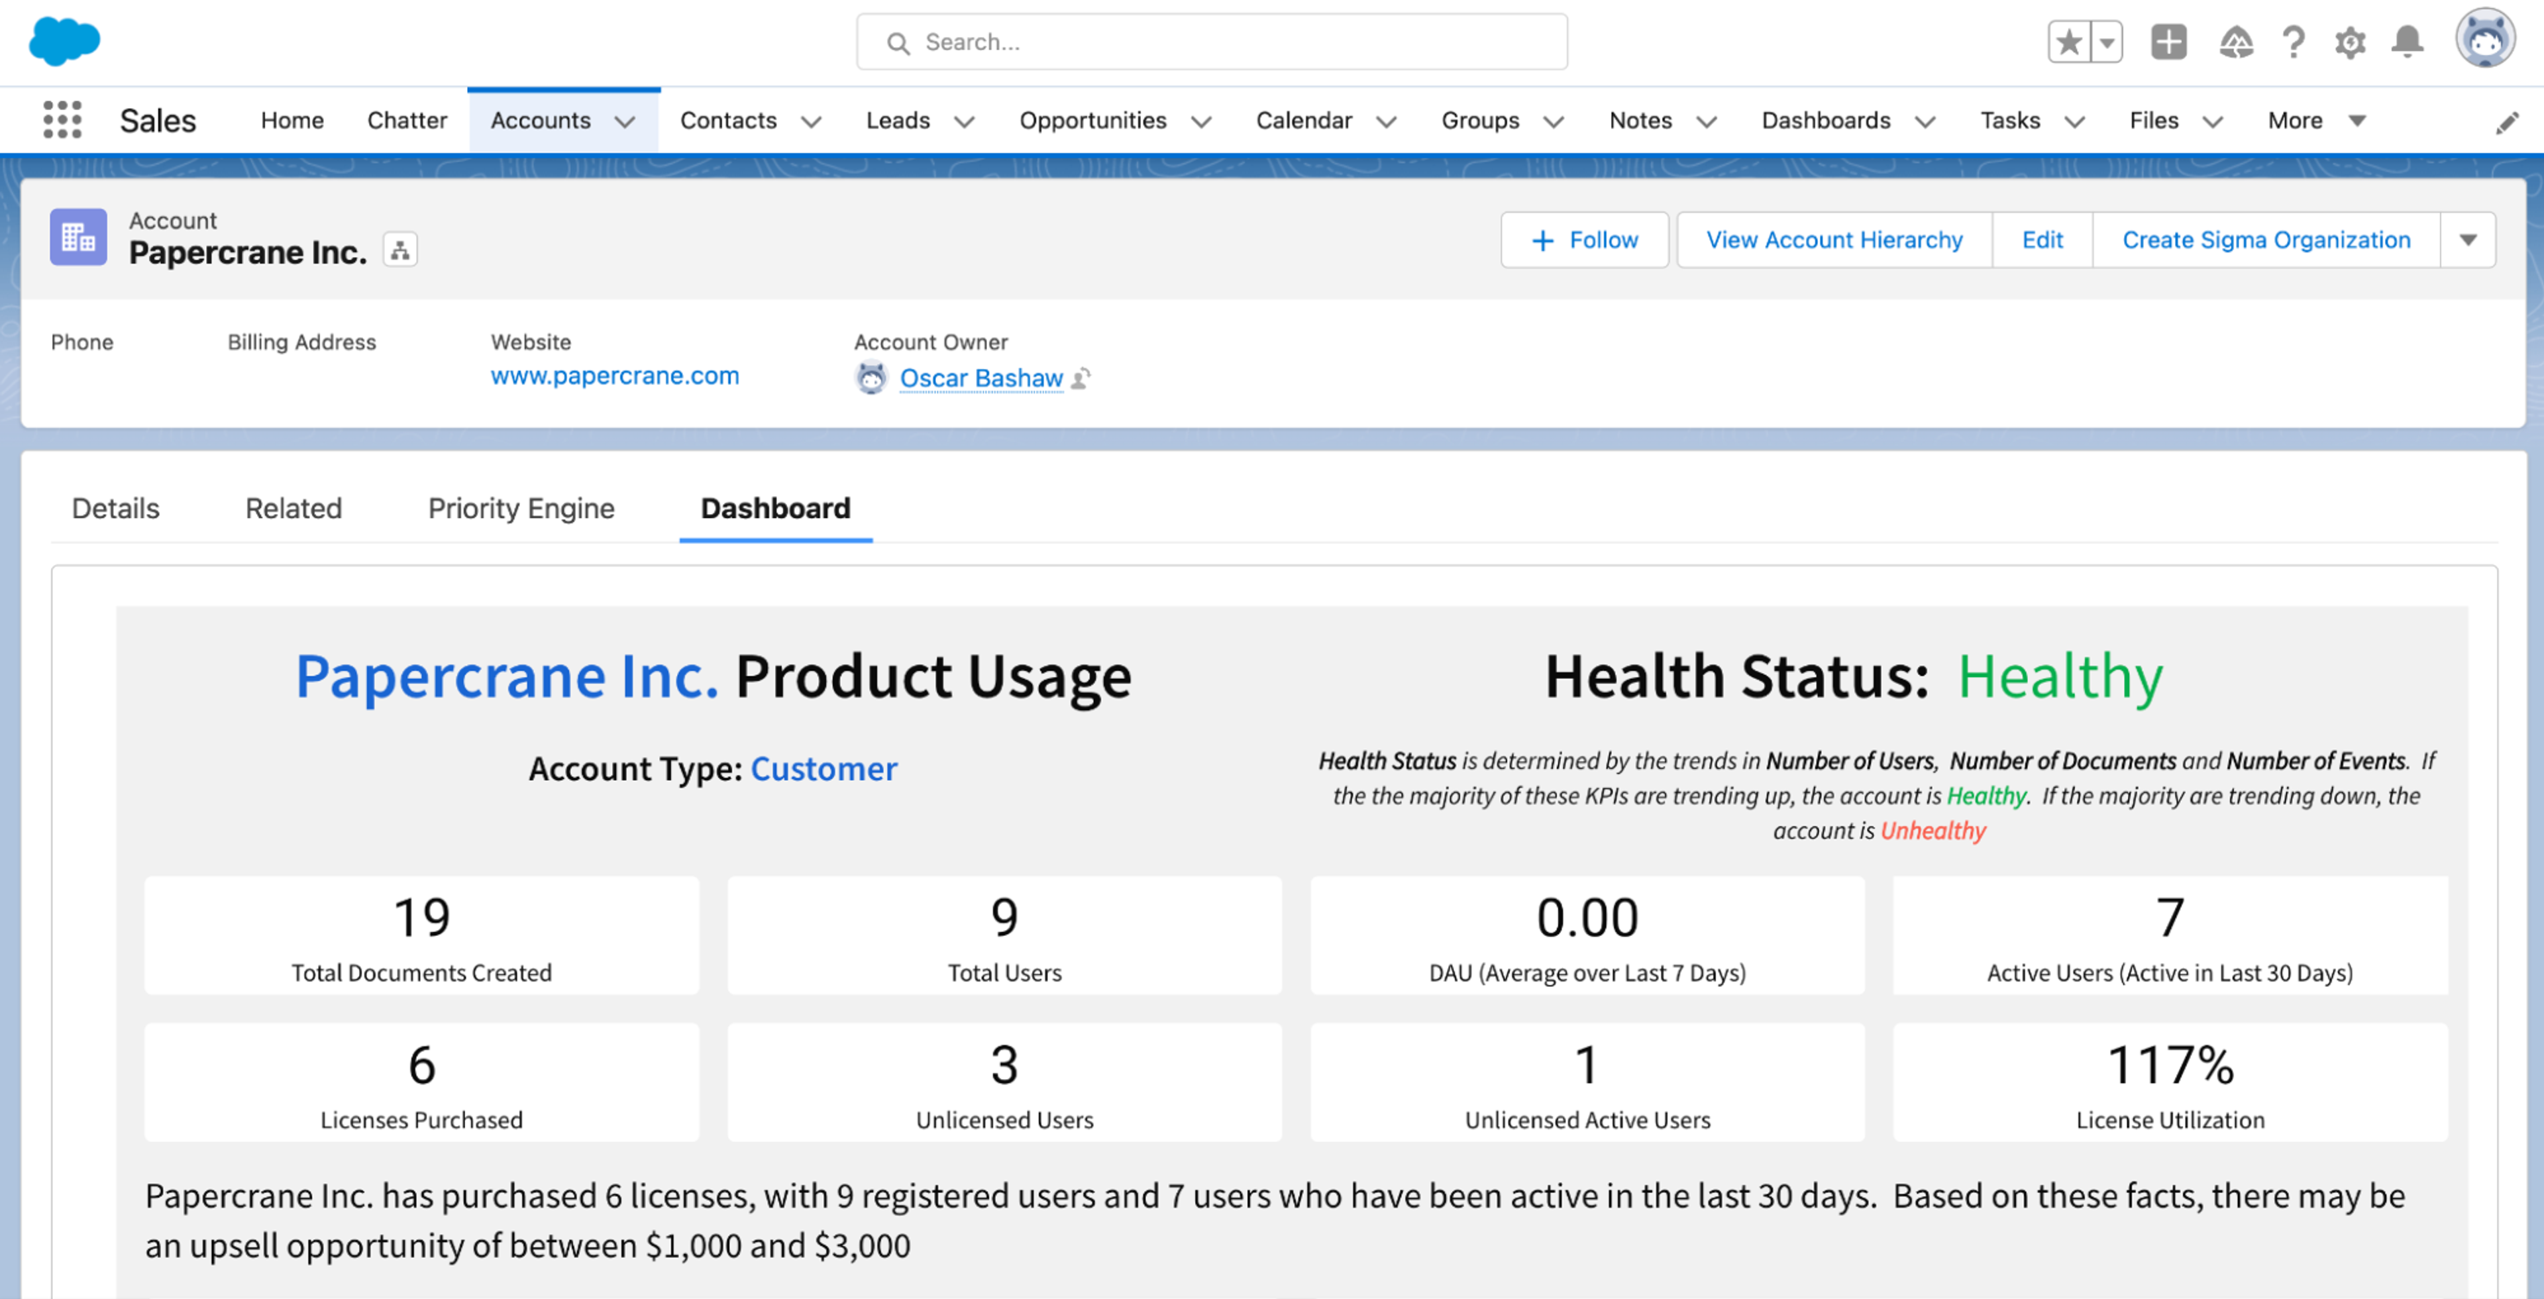
Task: Click the green 'Healthy' status heading
Action: pos(2060,677)
